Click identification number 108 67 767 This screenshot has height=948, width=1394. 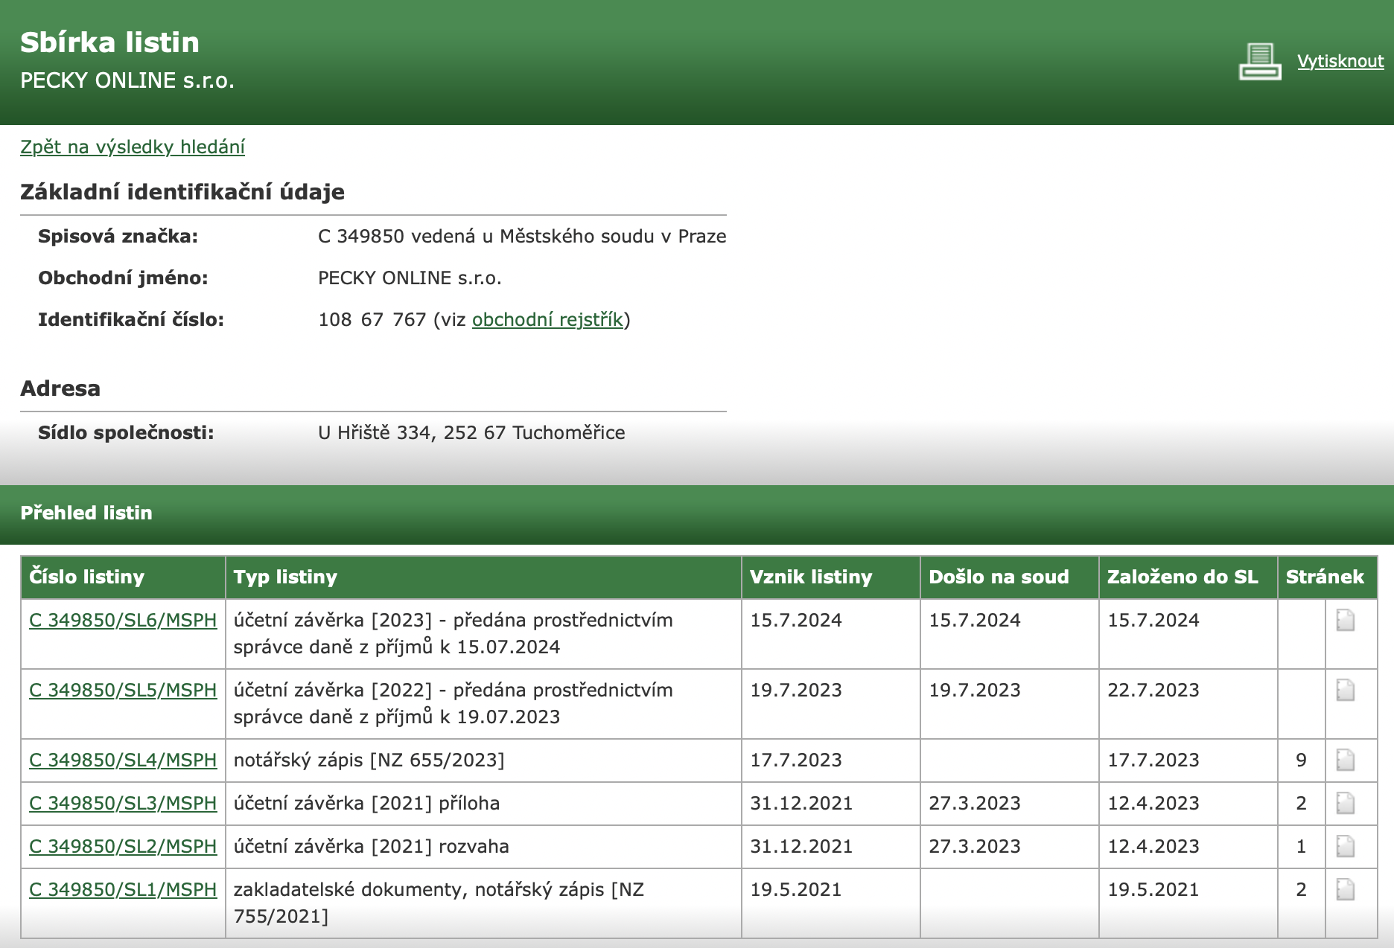click(x=372, y=319)
